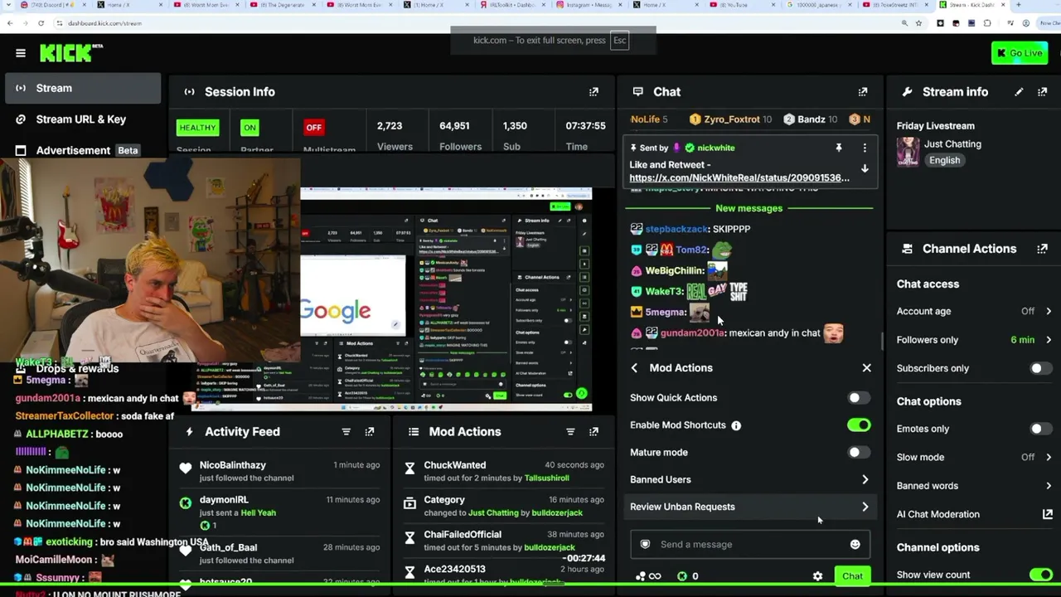Viewport: 1061px width, 597px height.
Task: Toggle Mature mode switch
Action: (x=859, y=453)
